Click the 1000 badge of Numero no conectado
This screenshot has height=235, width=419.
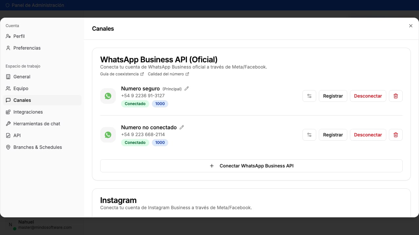pos(160,143)
